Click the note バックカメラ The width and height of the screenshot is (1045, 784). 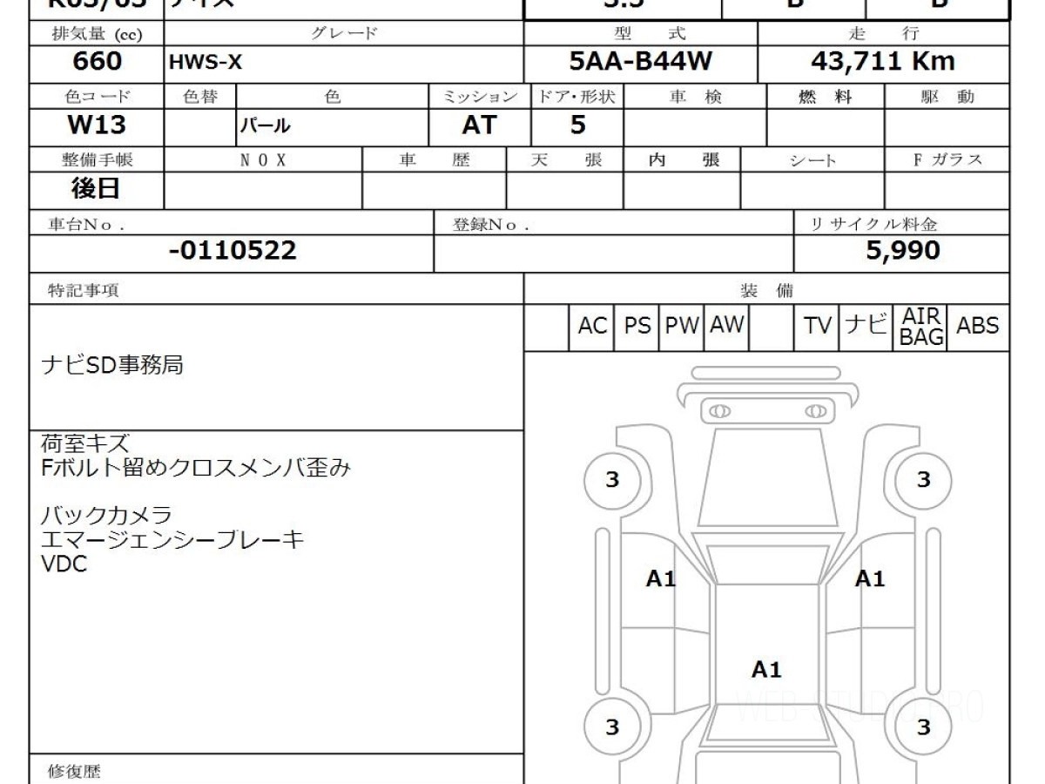[106, 516]
